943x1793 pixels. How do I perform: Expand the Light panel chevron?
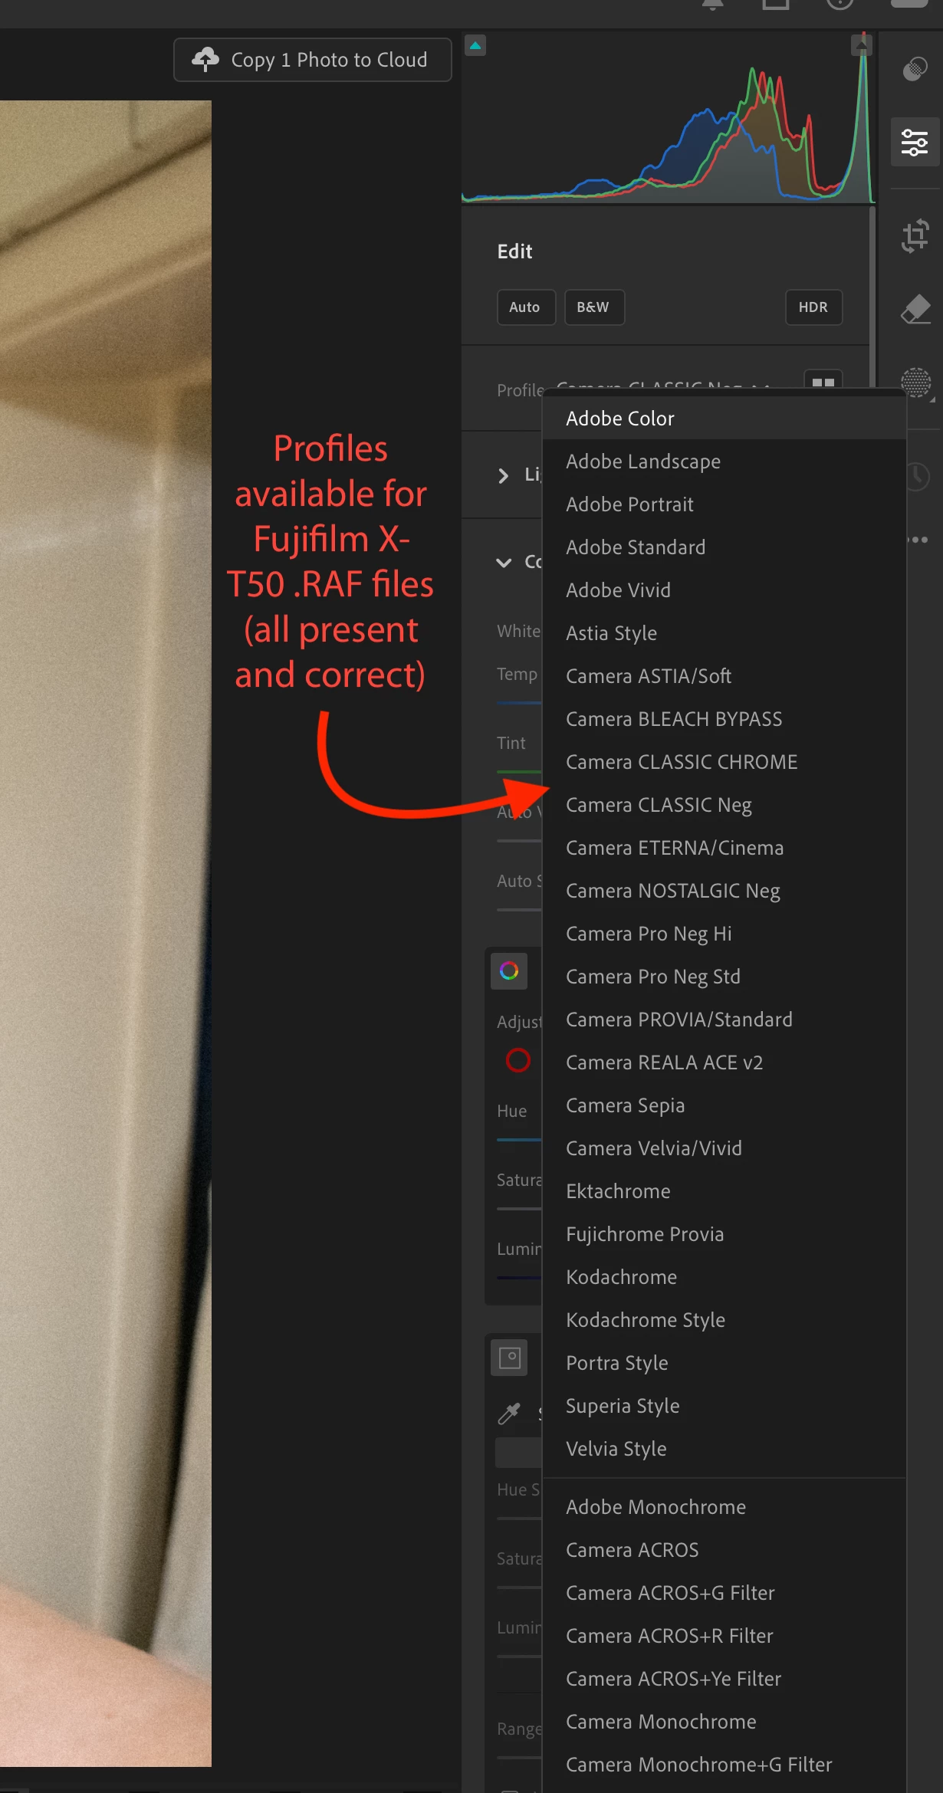(x=503, y=476)
